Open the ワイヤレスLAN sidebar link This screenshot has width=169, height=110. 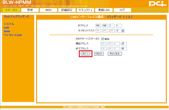click(13, 35)
